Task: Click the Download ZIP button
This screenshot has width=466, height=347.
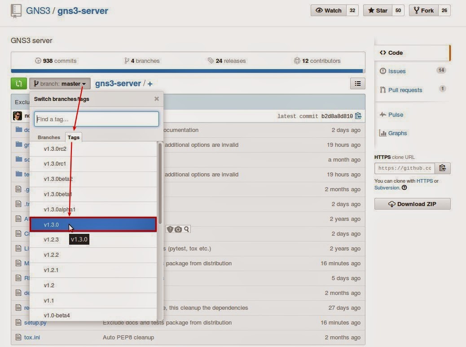Action: (412, 204)
